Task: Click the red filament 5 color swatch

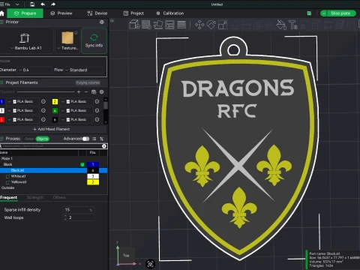Action: pyautogui.click(x=2, y=119)
